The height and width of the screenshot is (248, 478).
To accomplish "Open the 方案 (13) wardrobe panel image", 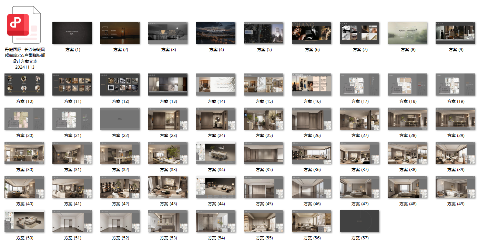I will click(168, 85).
